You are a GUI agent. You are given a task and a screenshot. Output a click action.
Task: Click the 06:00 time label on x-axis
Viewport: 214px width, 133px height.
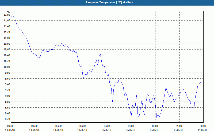tap(59, 126)
